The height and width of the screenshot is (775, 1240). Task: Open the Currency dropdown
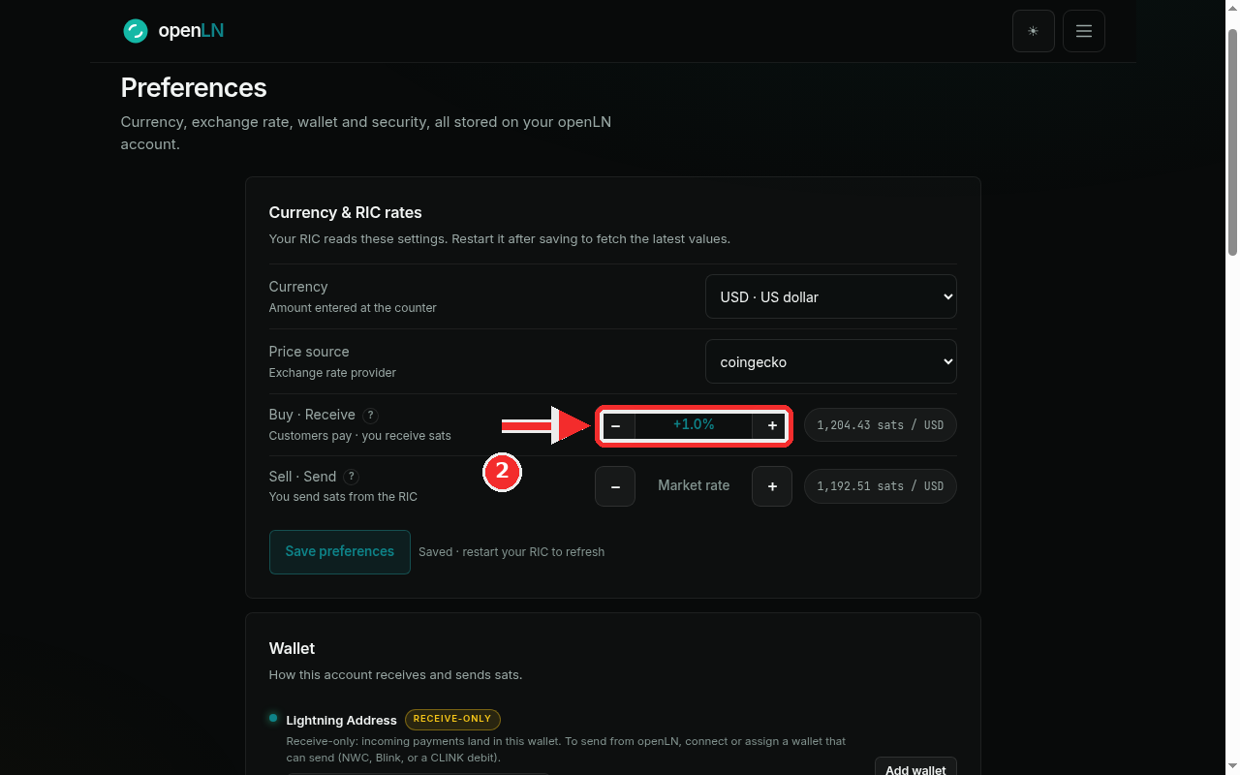830,297
